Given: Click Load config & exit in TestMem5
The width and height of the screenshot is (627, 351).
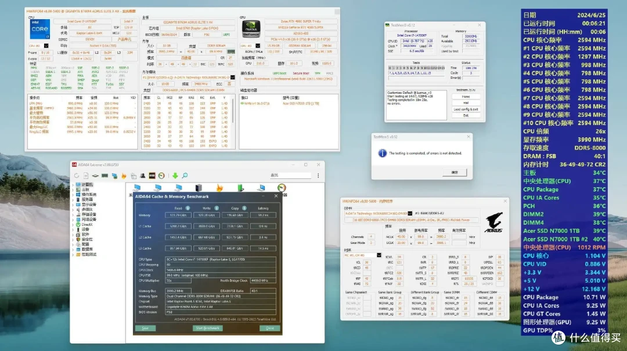Looking at the screenshot, I should tap(466, 109).
